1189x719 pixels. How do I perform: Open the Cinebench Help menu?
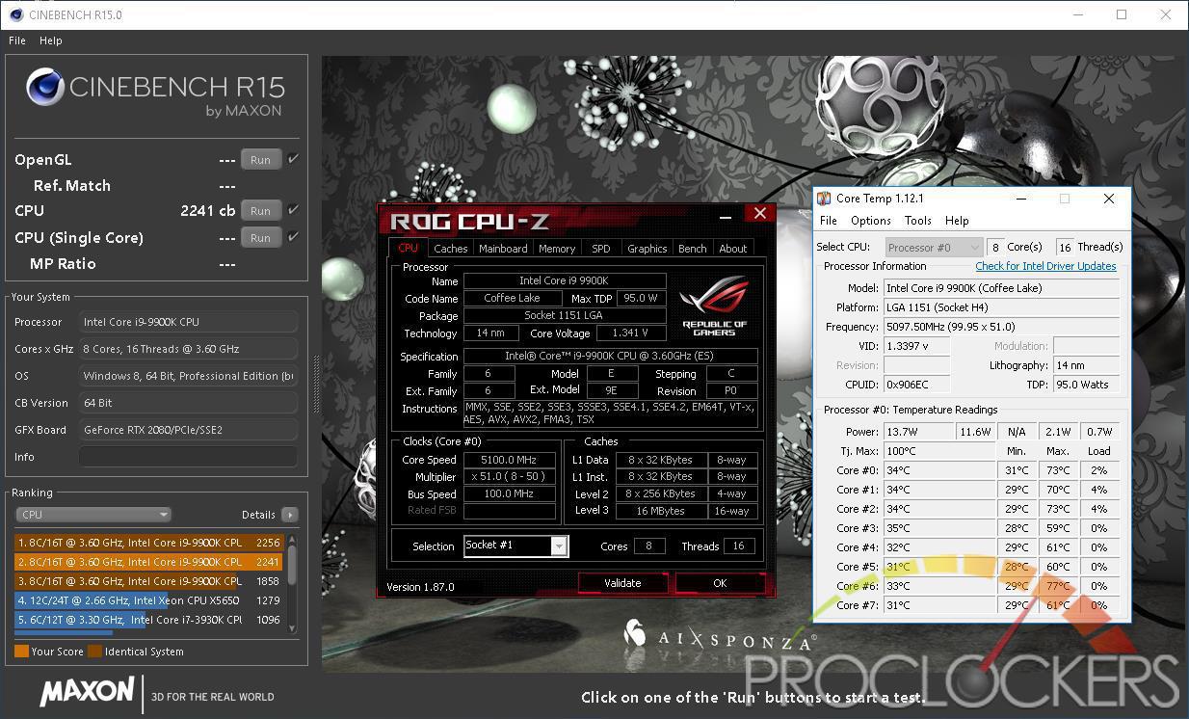(x=51, y=40)
